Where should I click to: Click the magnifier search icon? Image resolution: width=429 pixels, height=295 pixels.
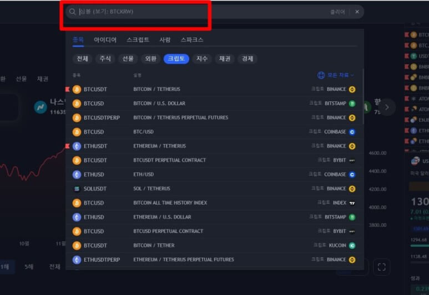point(72,12)
